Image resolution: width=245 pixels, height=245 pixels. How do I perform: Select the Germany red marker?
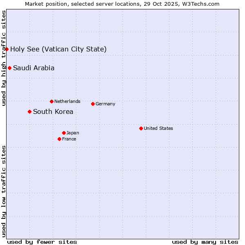click(93, 104)
